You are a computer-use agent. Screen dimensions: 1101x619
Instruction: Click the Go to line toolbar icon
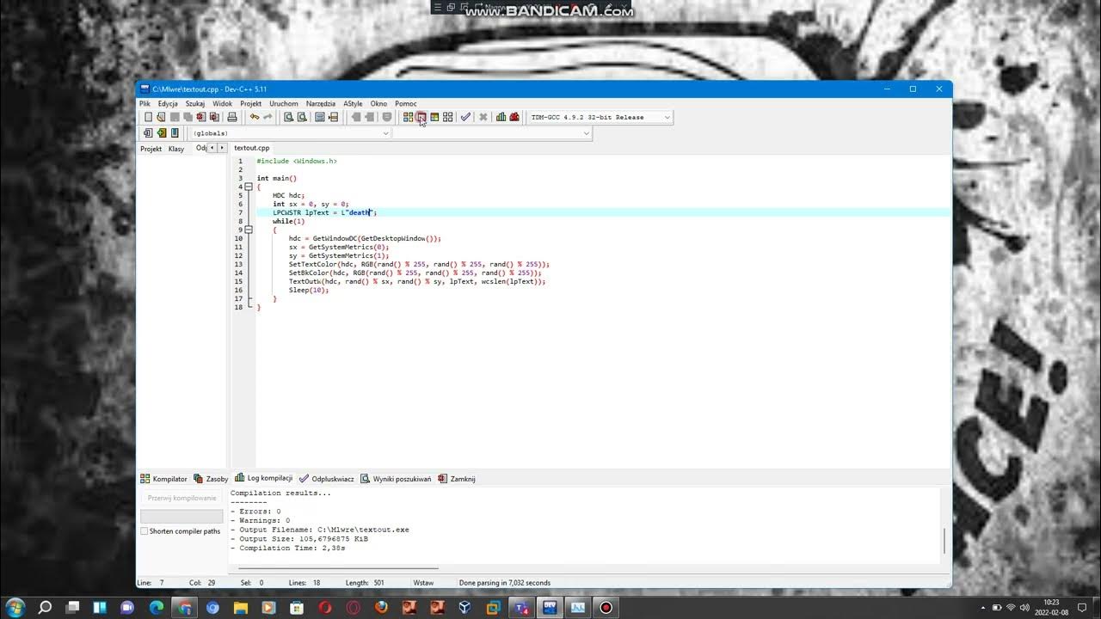333,117
